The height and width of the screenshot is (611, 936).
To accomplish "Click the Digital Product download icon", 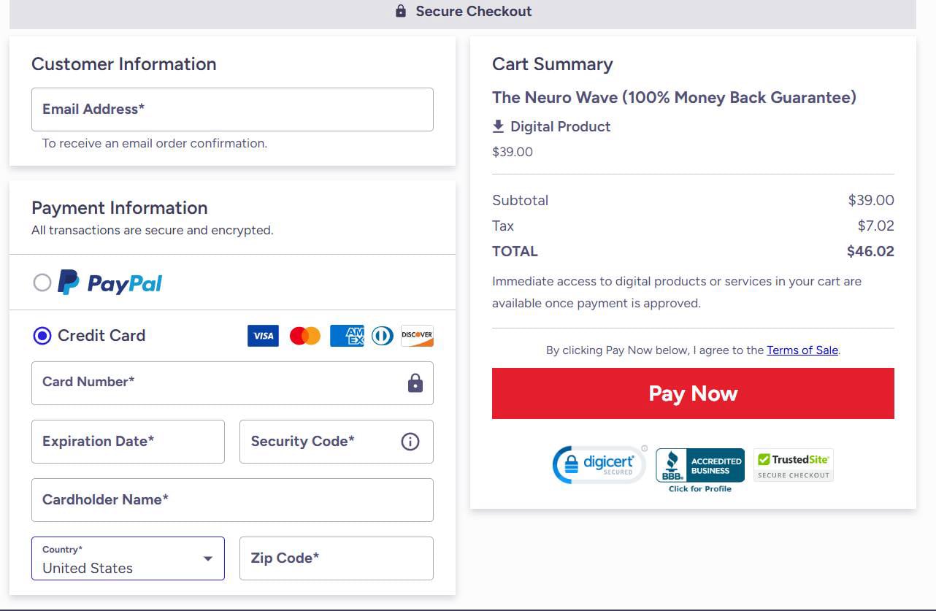I will pos(498,126).
